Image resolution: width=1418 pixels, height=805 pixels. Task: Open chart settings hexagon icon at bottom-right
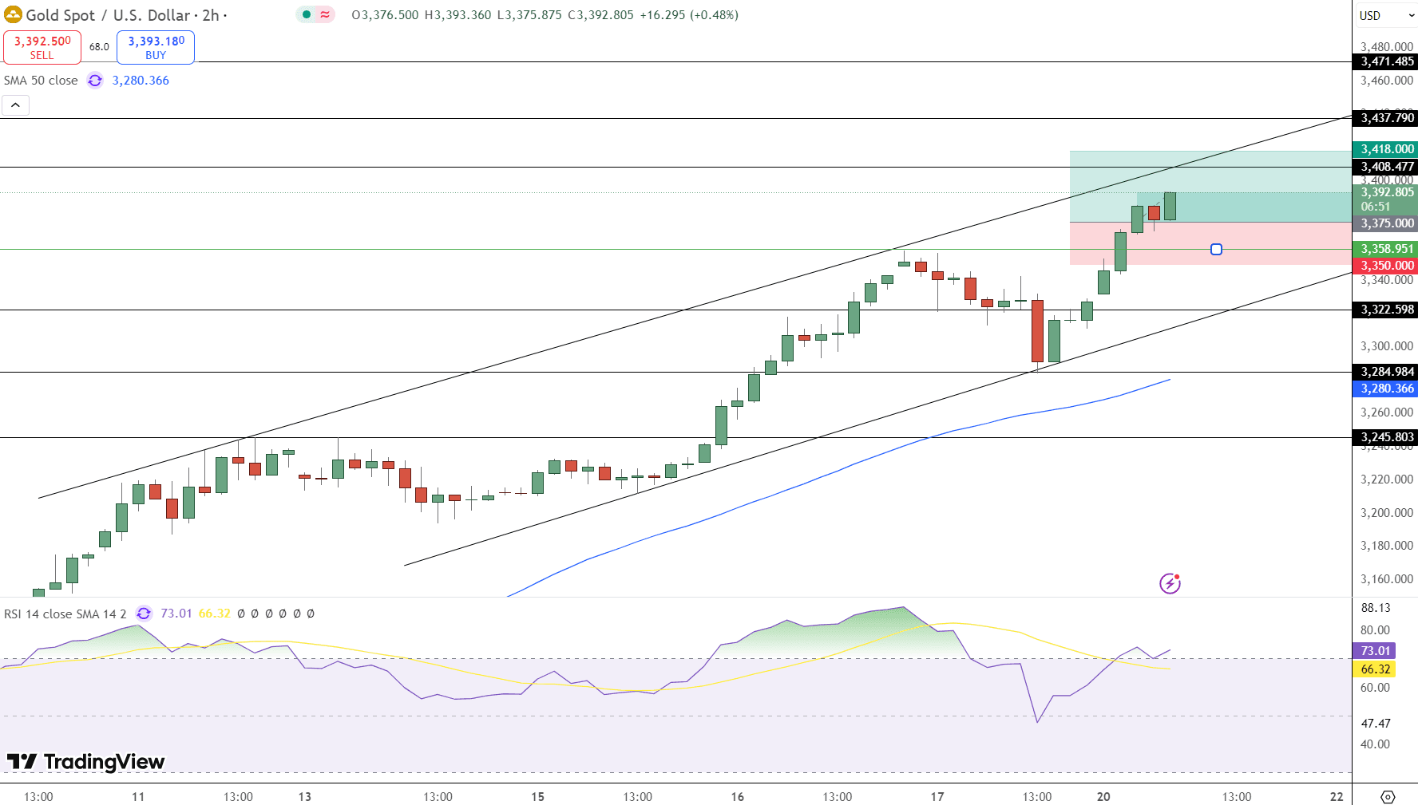point(1388,796)
